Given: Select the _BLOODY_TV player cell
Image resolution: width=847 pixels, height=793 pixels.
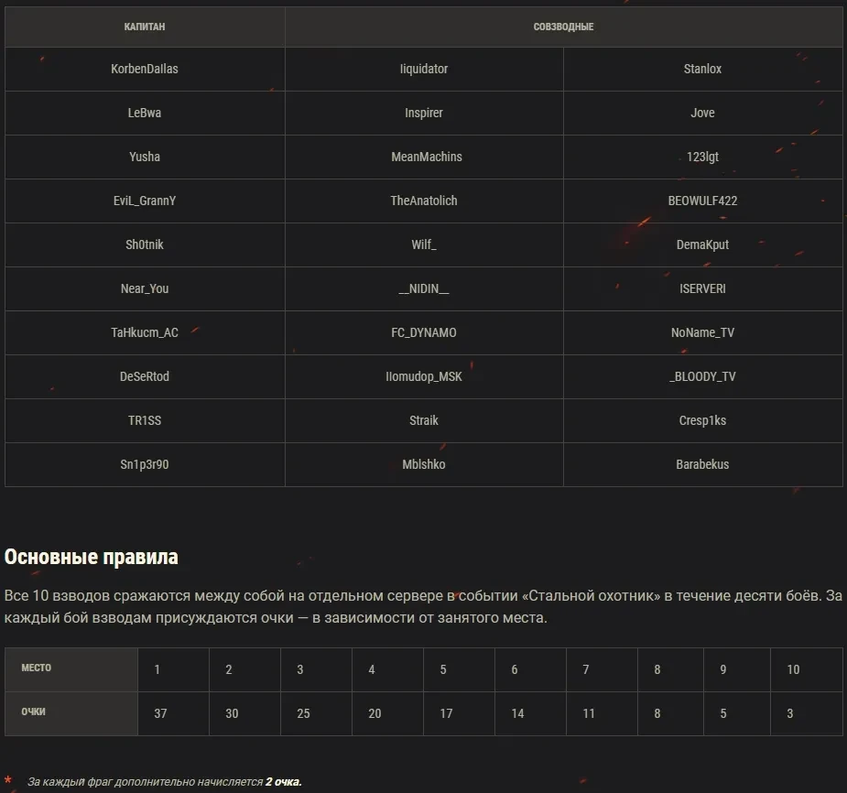Looking at the screenshot, I should [x=702, y=376].
